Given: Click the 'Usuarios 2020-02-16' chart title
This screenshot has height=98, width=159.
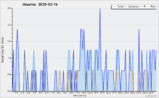Looking at the screenshot, I should [x=40, y=5].
